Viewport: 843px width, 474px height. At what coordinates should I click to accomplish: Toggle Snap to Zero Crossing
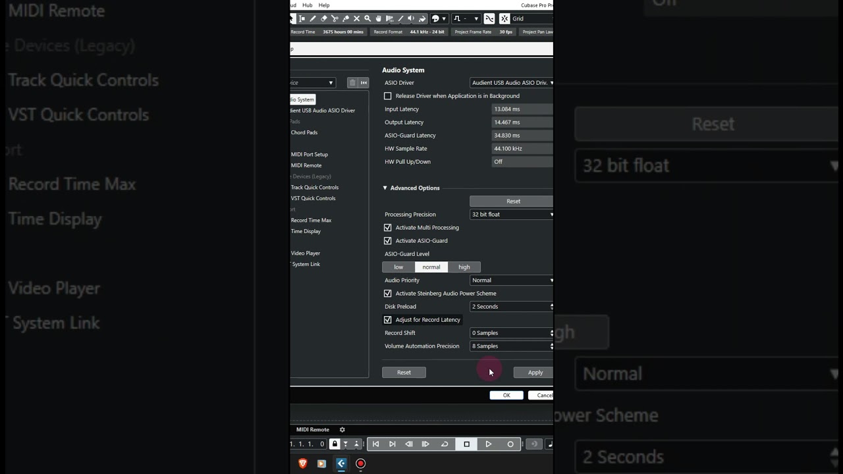click(489, 18)
